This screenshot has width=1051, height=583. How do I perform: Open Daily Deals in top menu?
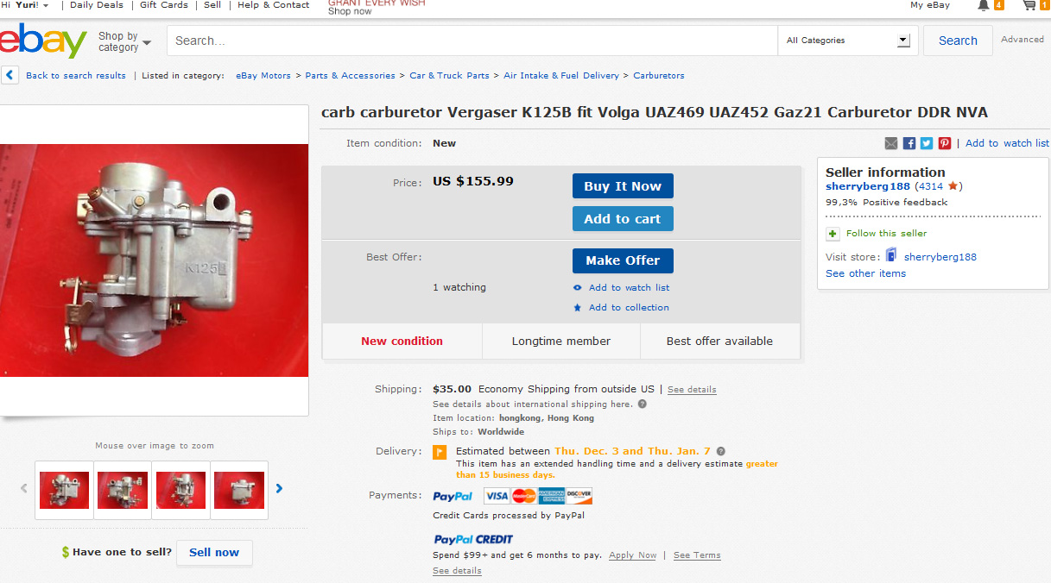tap(96, 5)
